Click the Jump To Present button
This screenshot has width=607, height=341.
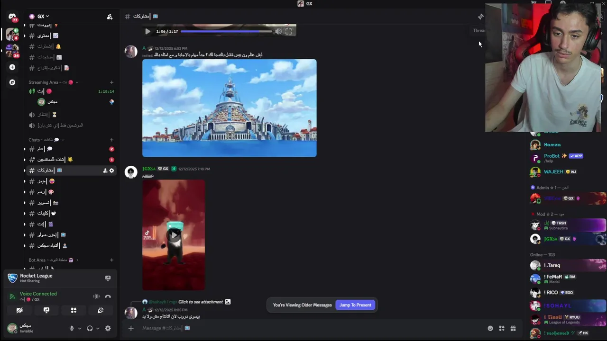(355, 305)
